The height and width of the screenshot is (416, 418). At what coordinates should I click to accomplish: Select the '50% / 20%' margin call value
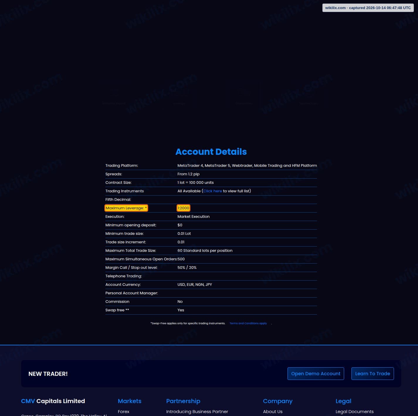tap(187, 267)
